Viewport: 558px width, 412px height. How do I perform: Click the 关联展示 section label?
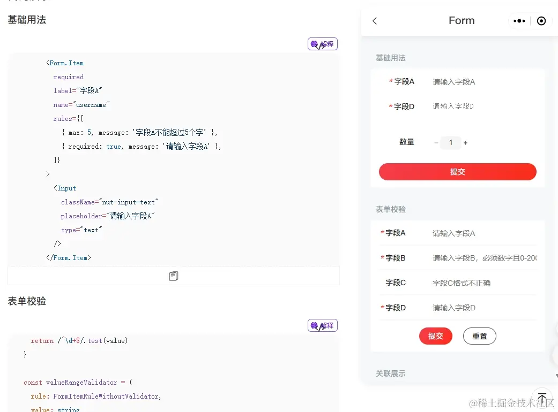click(x=390, y=373)
